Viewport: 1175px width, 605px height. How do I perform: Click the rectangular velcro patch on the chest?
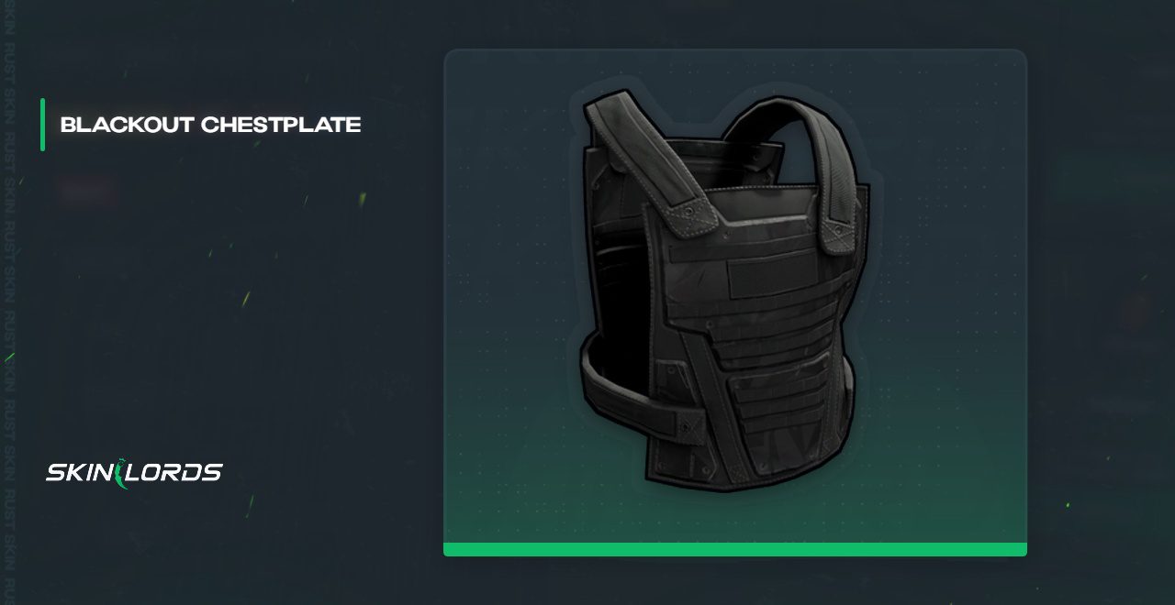(x=771, y=273)
